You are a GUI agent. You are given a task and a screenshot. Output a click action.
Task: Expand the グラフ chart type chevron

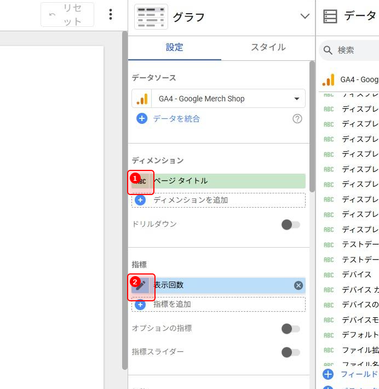(x=305, y=16)
